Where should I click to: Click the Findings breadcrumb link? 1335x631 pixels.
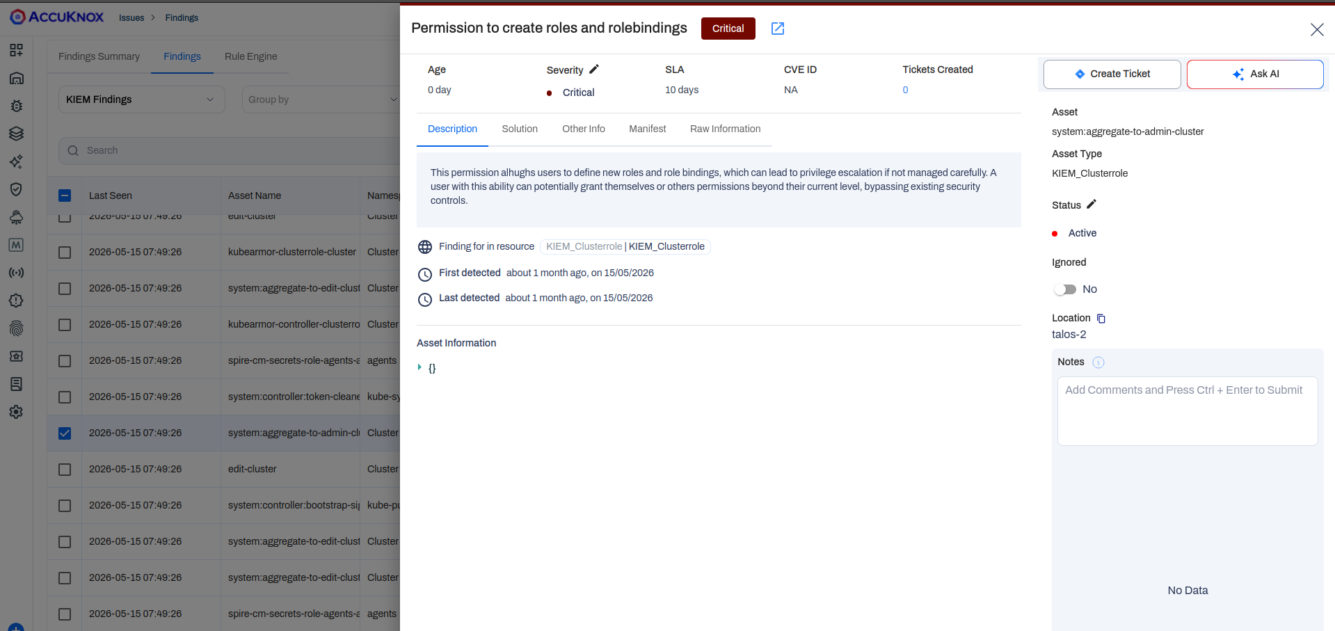click(x=182, y=17)
